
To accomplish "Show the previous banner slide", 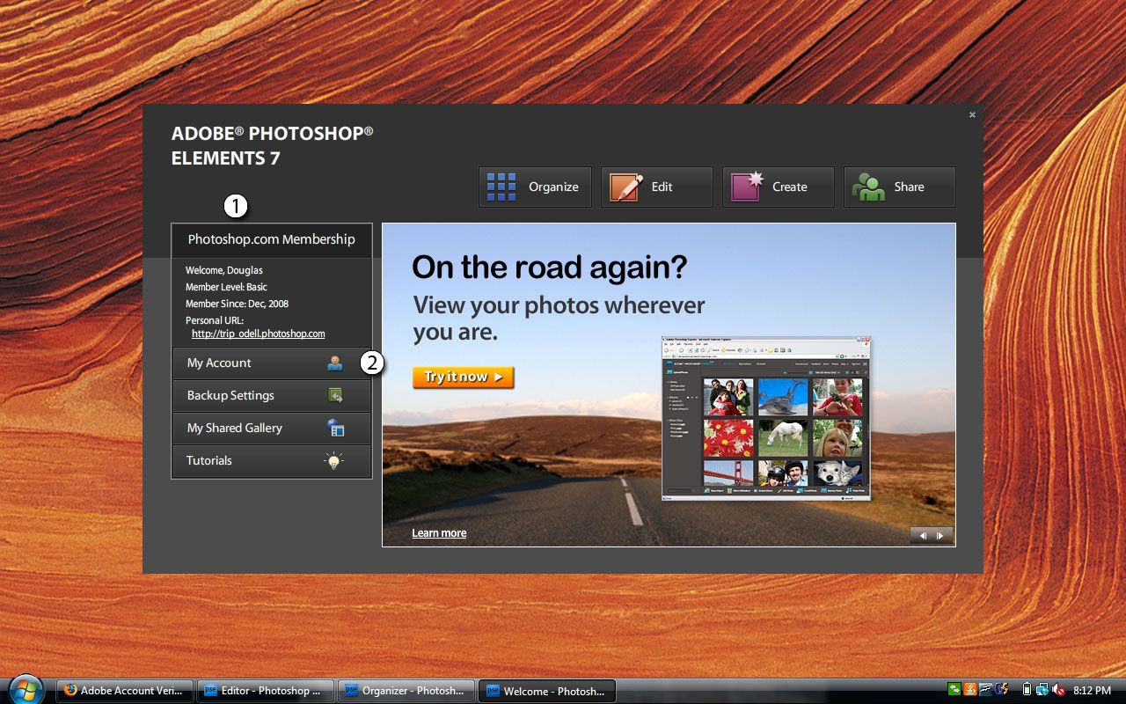I will pos(923,535).
